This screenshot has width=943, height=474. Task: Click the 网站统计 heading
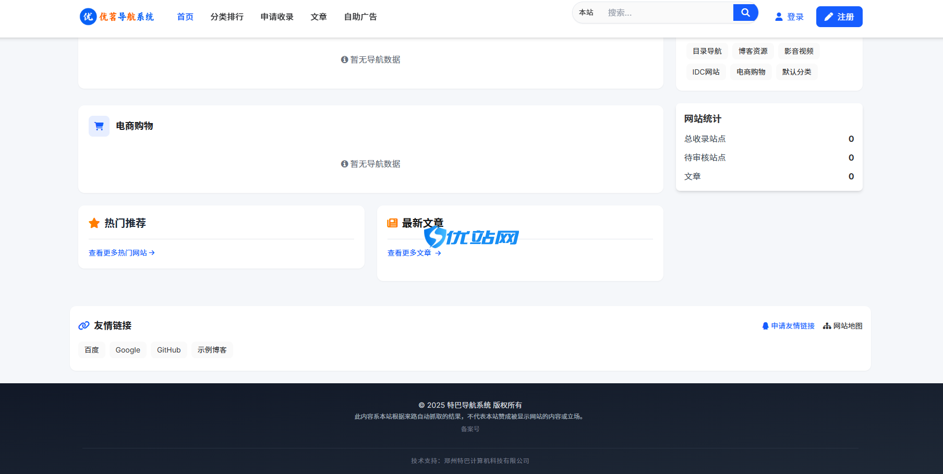point(703,119)
